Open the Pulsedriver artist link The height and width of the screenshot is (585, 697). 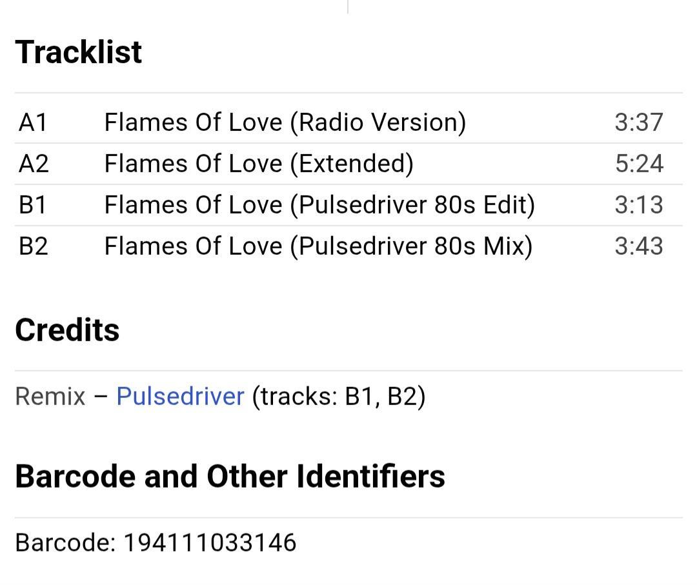click(x=180, y=396)
